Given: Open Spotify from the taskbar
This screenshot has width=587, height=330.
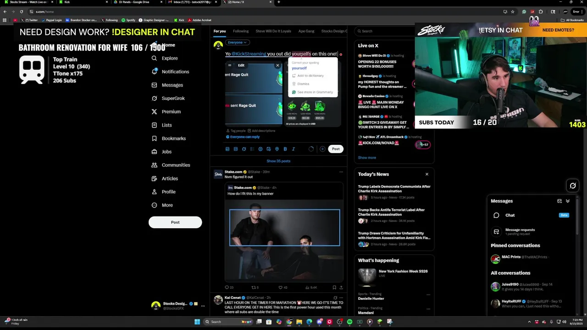Looking at the screenshot, I should [x=349, y=322].
